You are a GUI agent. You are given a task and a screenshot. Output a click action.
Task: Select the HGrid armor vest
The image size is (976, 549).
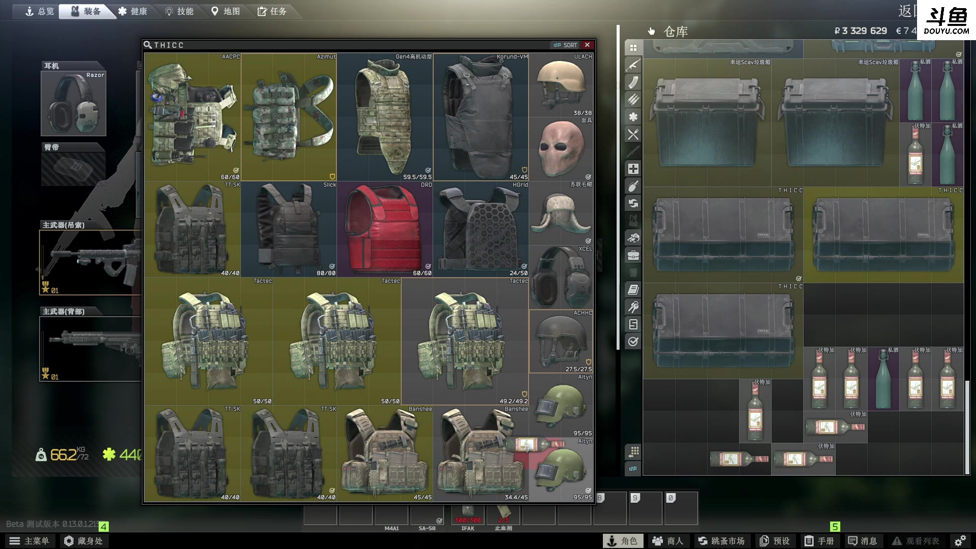coord(481,229)
